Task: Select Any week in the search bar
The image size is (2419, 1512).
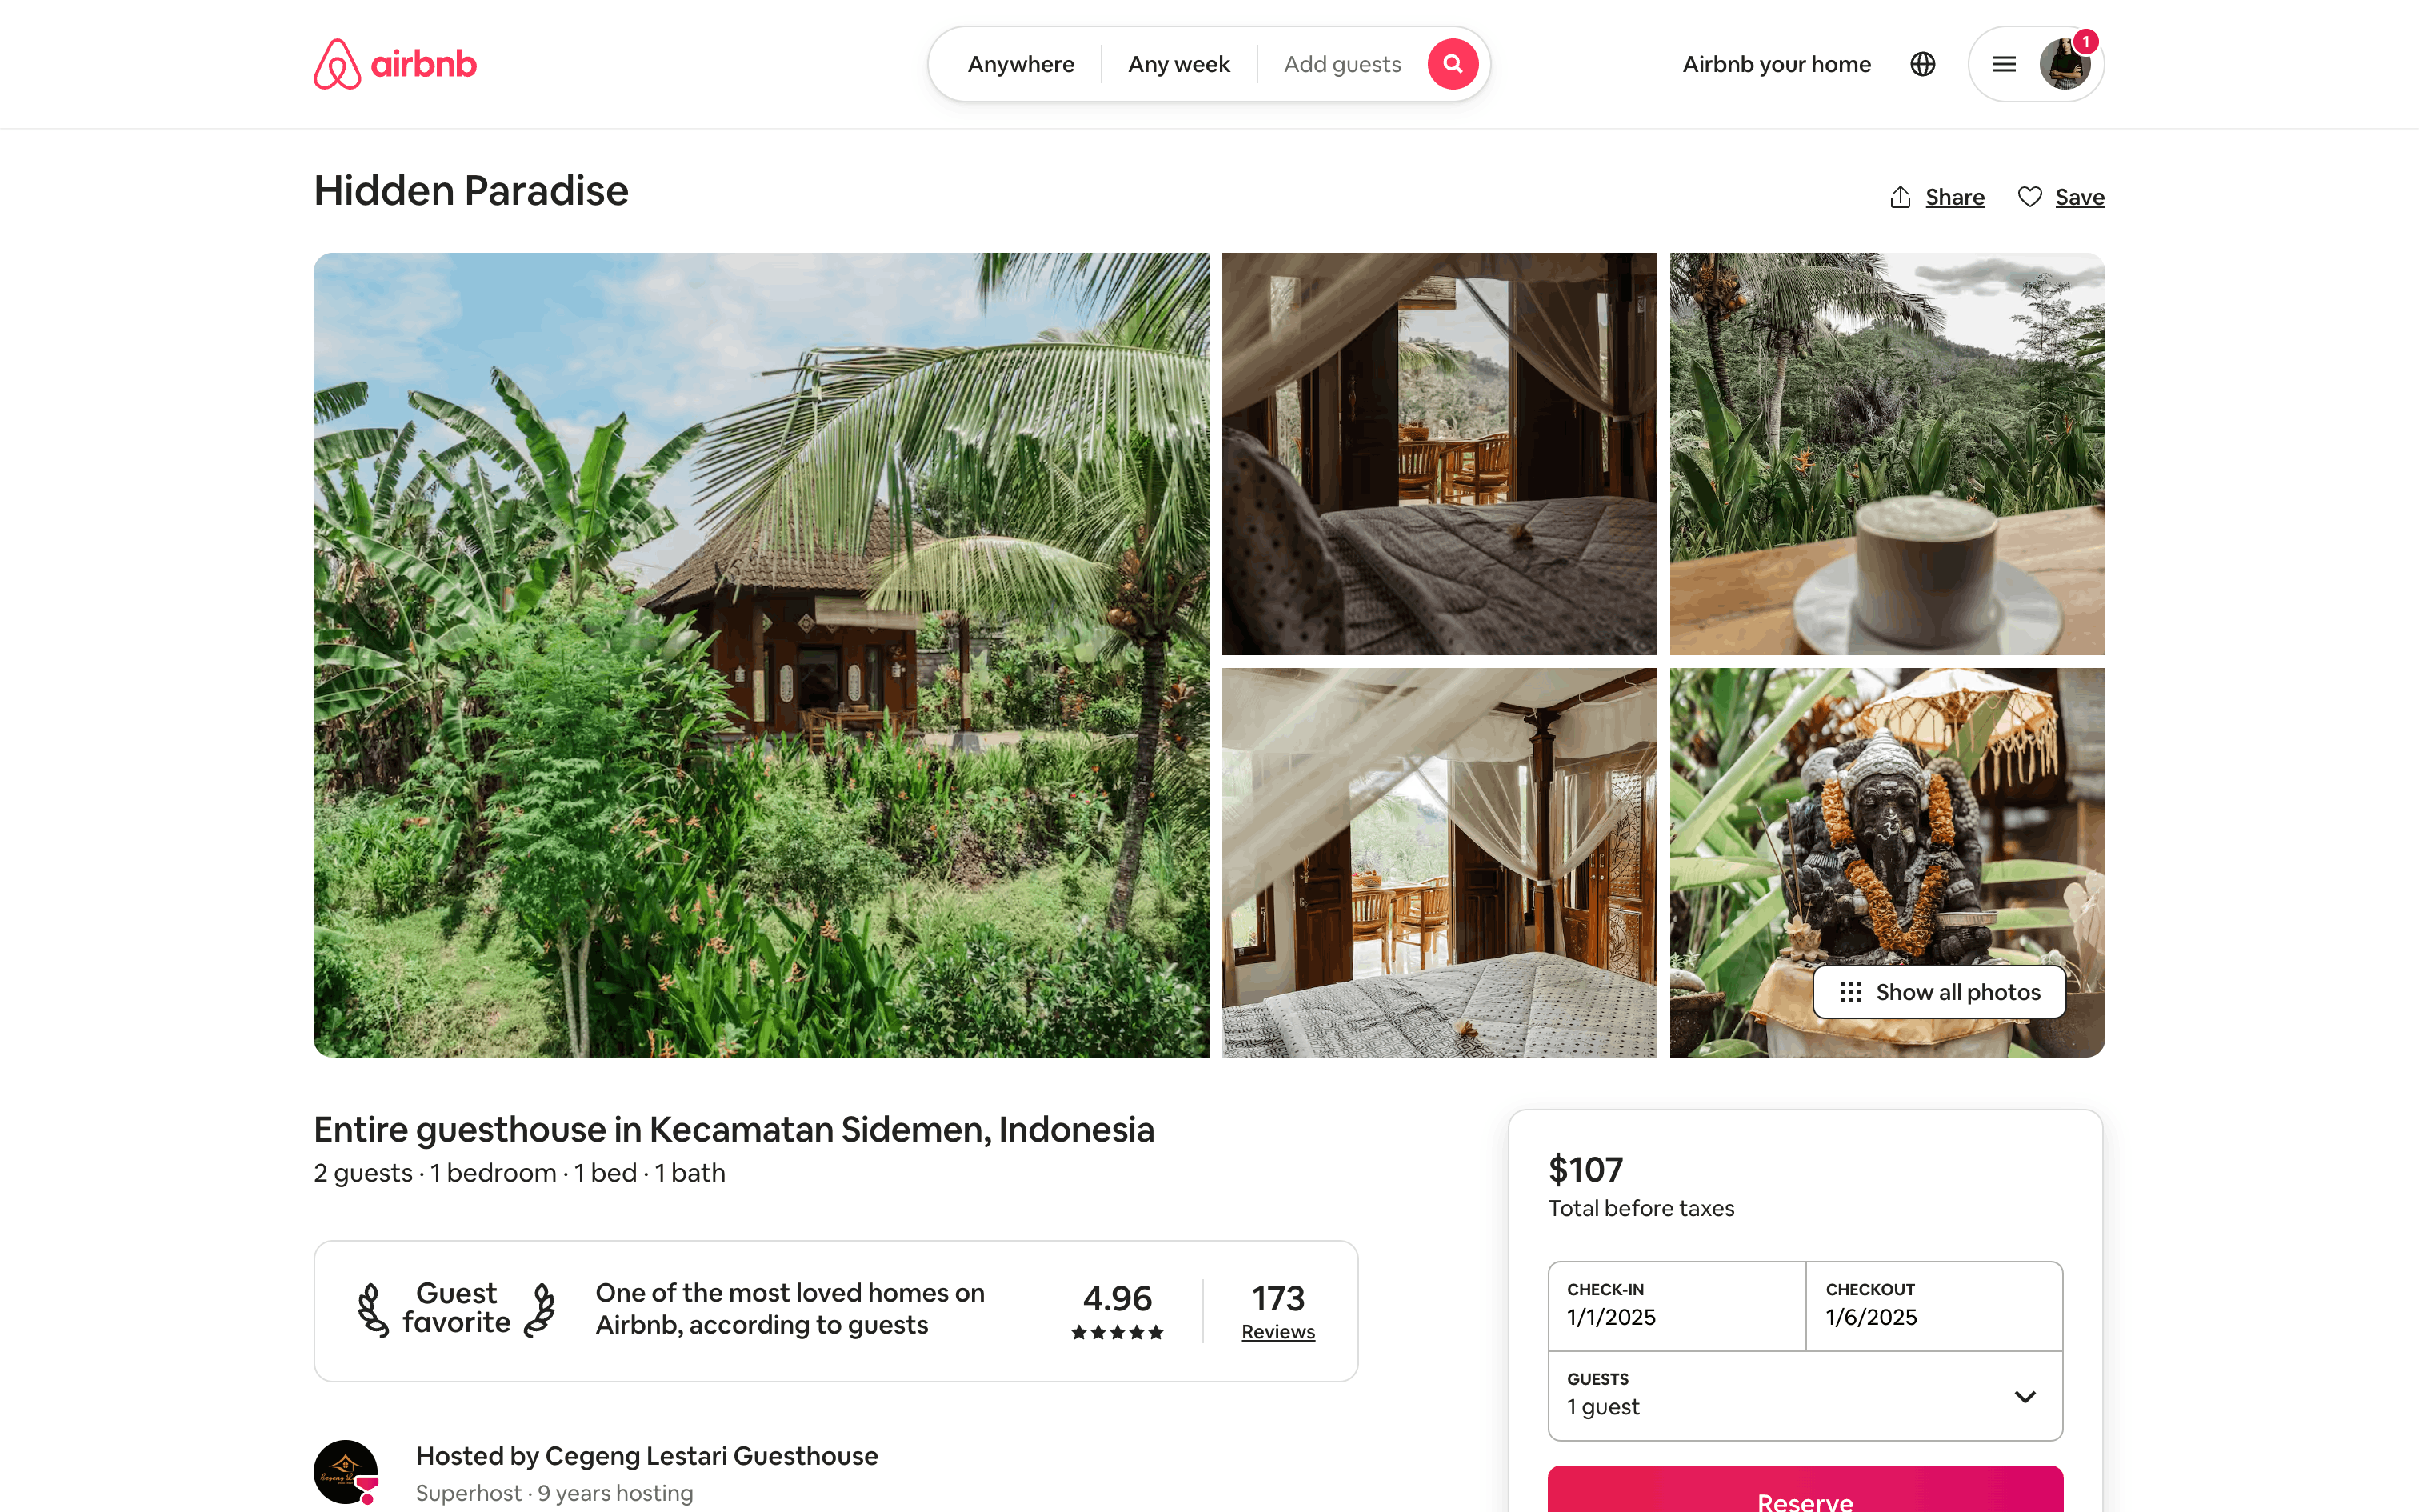Action: tap(1178, 64)
